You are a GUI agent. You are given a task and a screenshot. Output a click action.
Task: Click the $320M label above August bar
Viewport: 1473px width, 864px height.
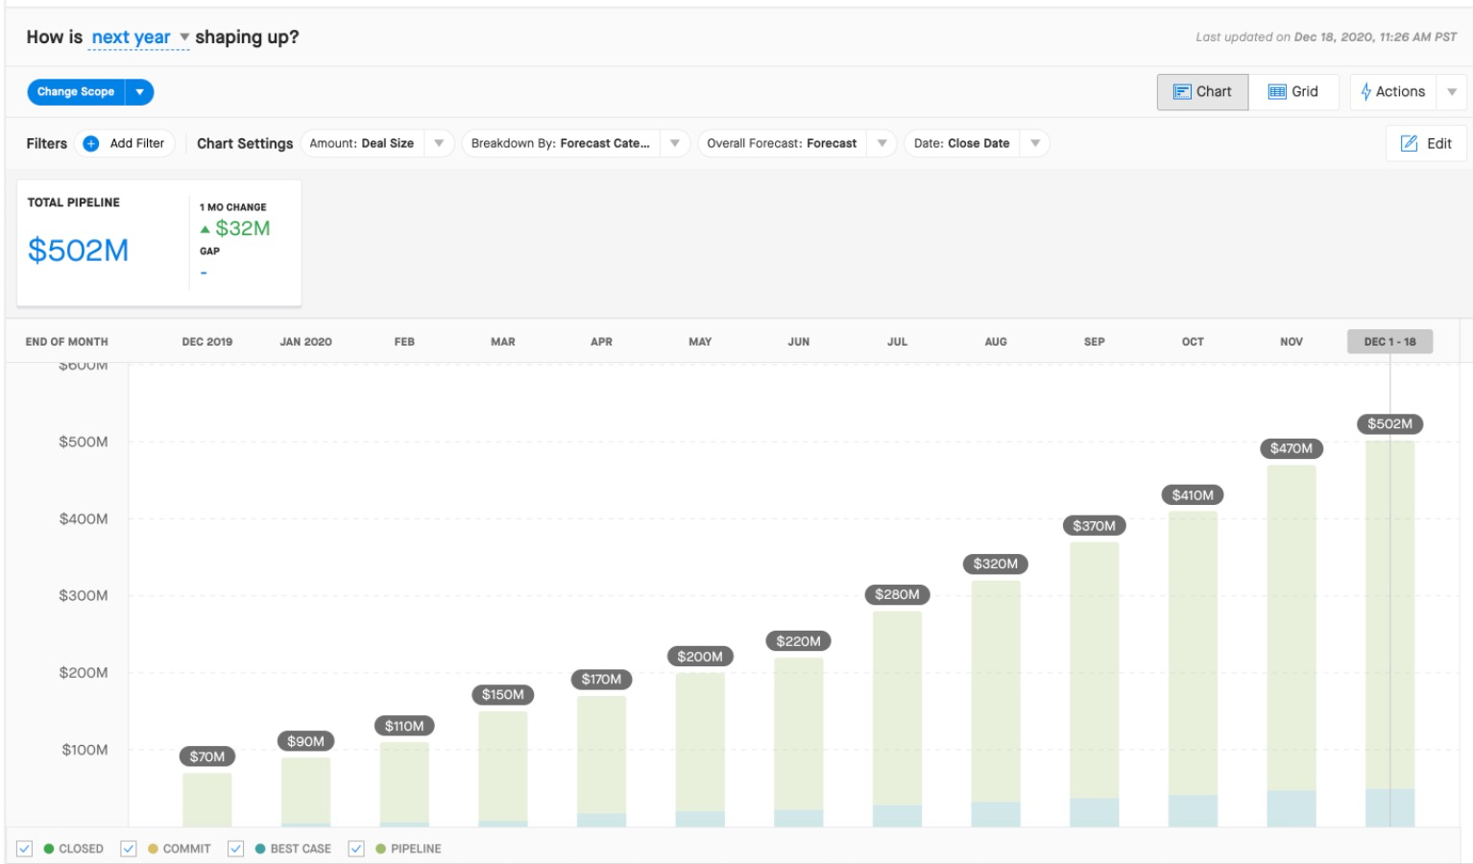point(996,564)
